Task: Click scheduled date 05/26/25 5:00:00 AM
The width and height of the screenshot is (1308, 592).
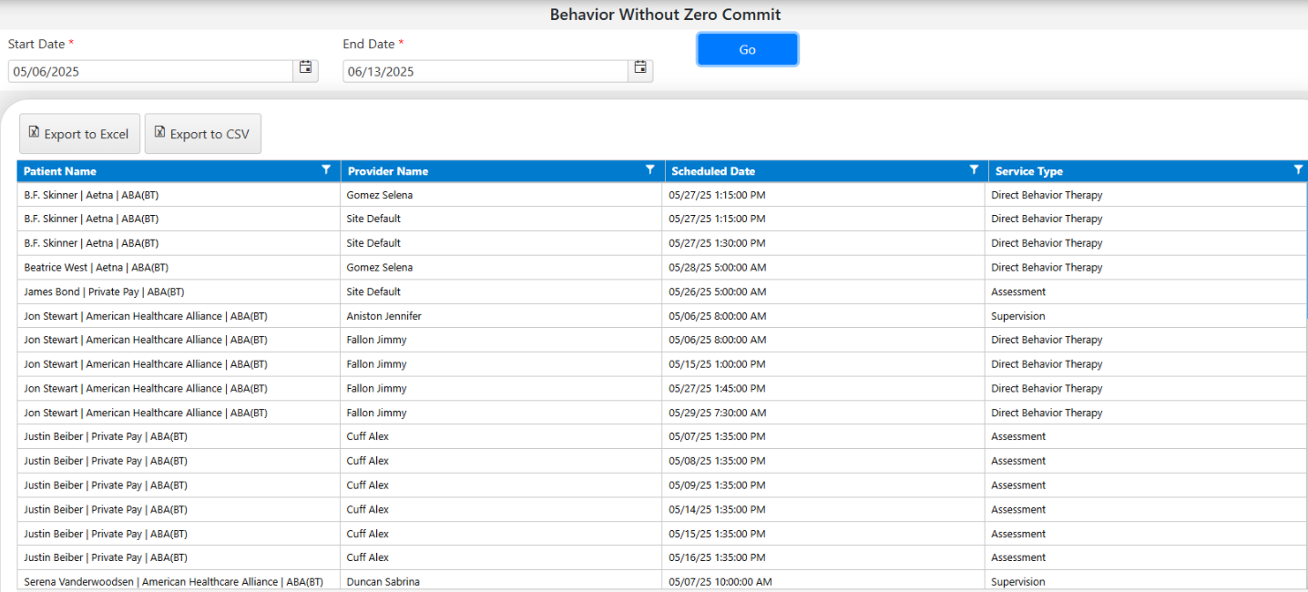Action: pyautogui.click(x=718, y=291)
